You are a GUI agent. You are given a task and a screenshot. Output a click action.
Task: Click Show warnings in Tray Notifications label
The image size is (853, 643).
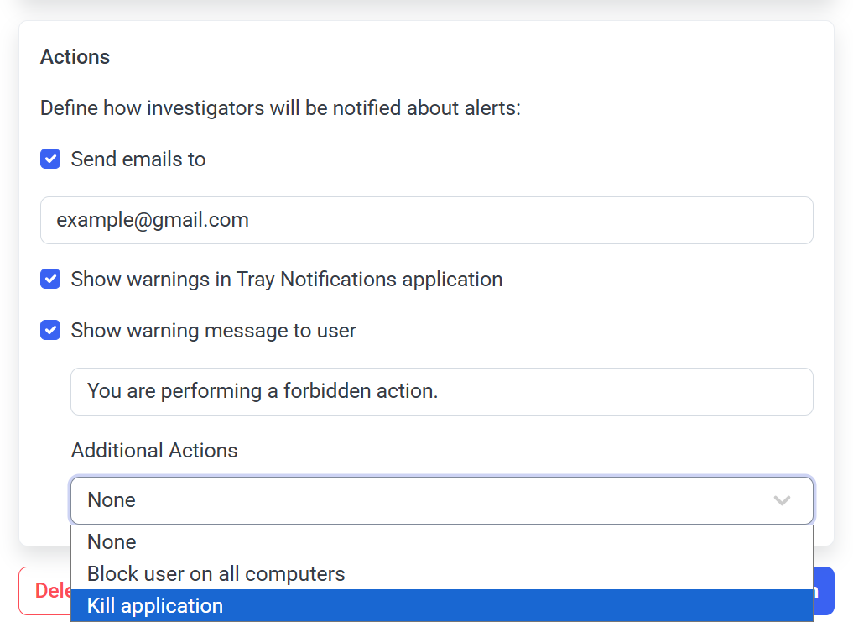click(x=286, y=280)
